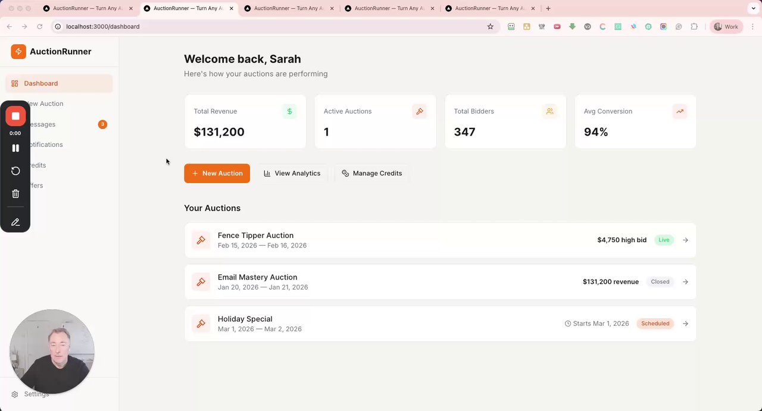Click the Scheduled status badge
This screenshot has height=411, width=762.
pos(655,324)
